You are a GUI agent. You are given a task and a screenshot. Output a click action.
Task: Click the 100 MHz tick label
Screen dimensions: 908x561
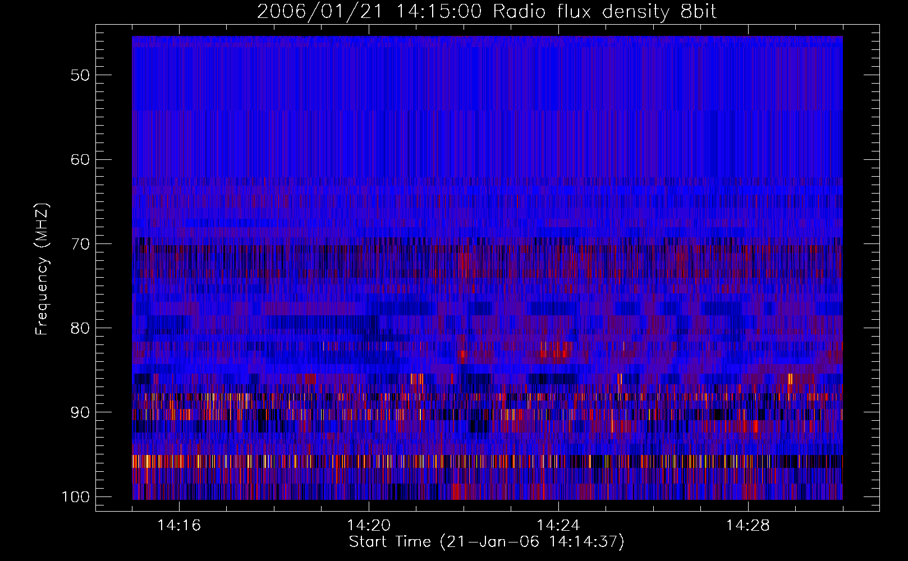[75, 497]
